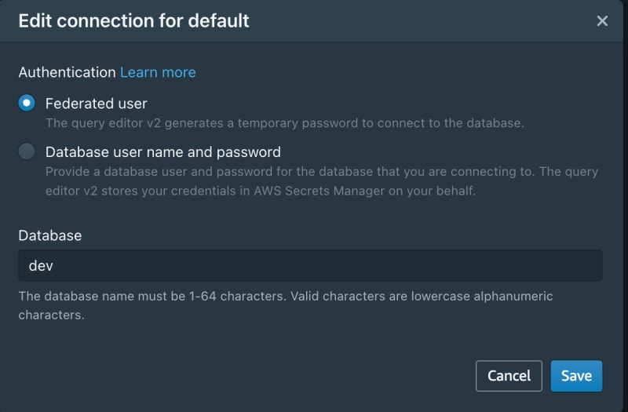Focus the Database name input field

[x=310, y=265]
